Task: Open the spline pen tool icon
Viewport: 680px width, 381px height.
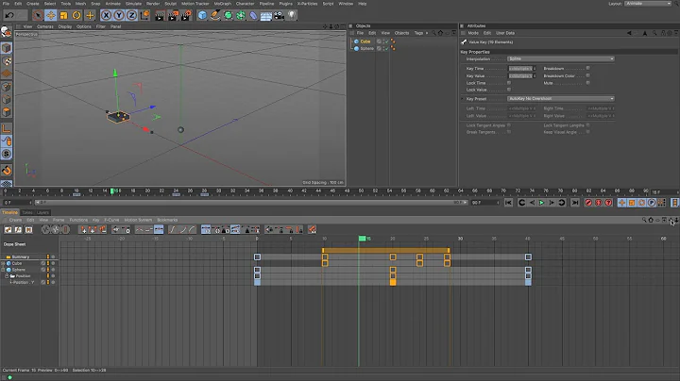Action: (x=215, y=16)
